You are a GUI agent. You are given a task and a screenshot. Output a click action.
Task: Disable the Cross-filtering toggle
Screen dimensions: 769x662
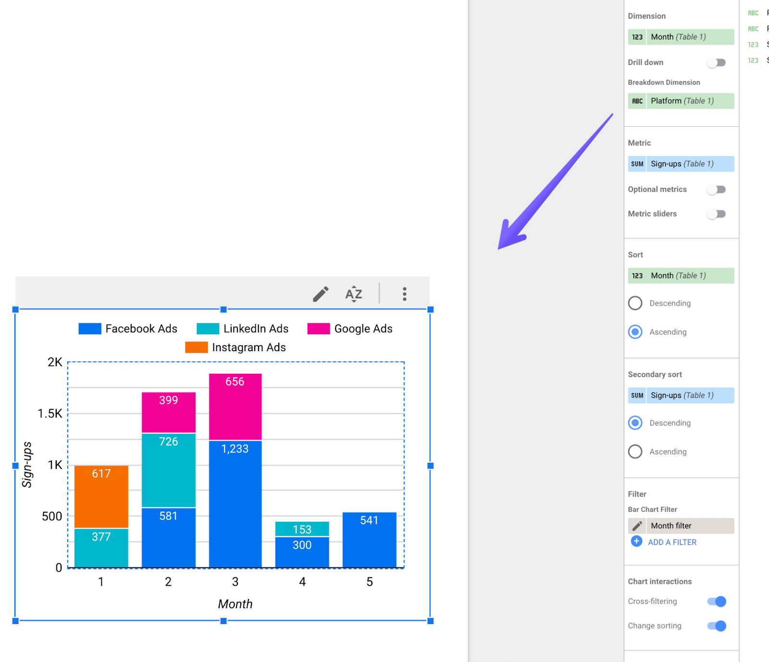point(716,601)
